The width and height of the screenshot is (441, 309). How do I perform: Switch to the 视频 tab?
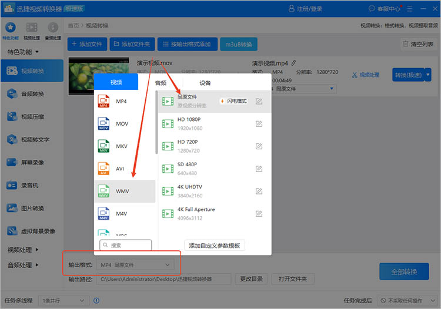[x=116, y=82]
